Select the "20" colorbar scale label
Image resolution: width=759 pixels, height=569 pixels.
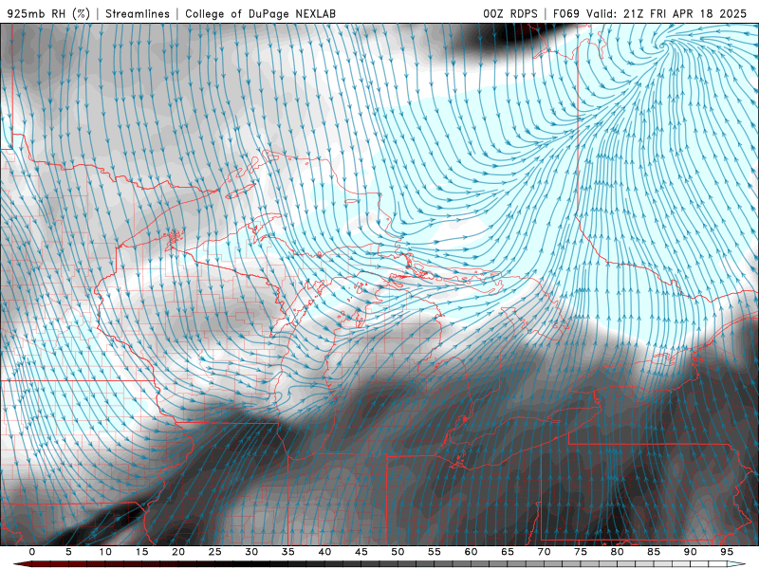click(x=178, y=552)
